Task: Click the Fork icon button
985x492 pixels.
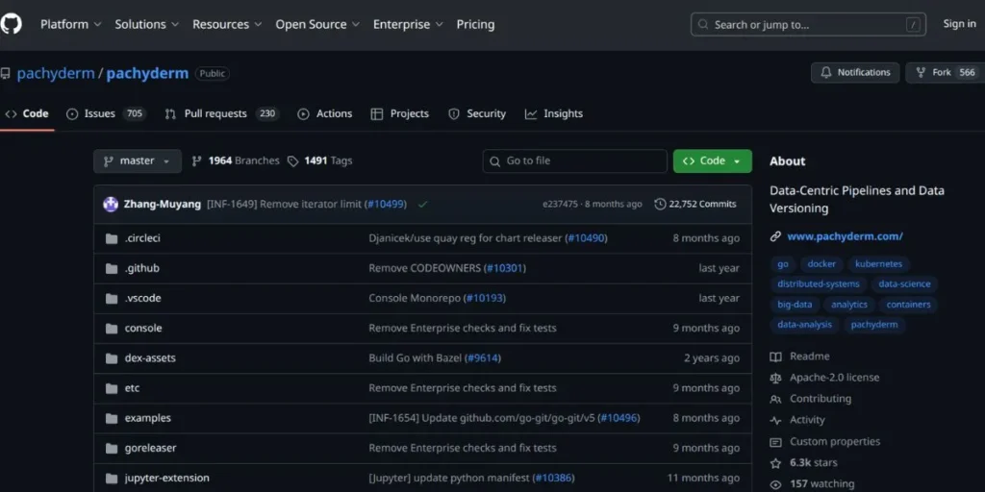Action: [921, 72]
